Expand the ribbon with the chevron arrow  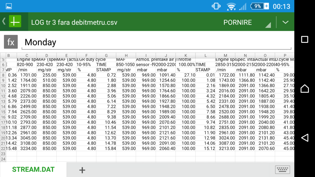coord(285,22)
